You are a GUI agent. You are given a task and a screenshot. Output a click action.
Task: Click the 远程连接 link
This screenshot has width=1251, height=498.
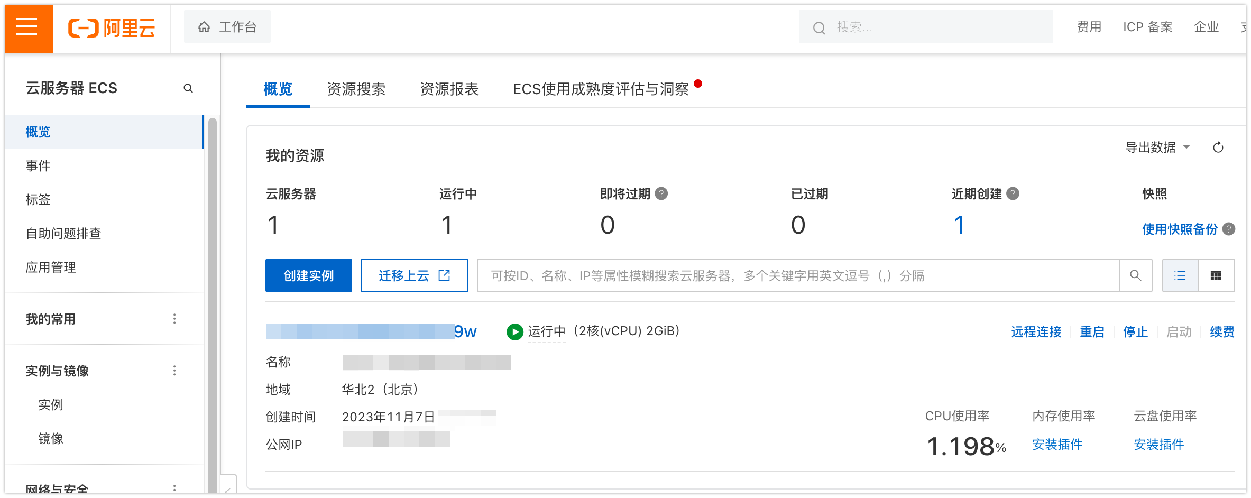click(1036, 332)
